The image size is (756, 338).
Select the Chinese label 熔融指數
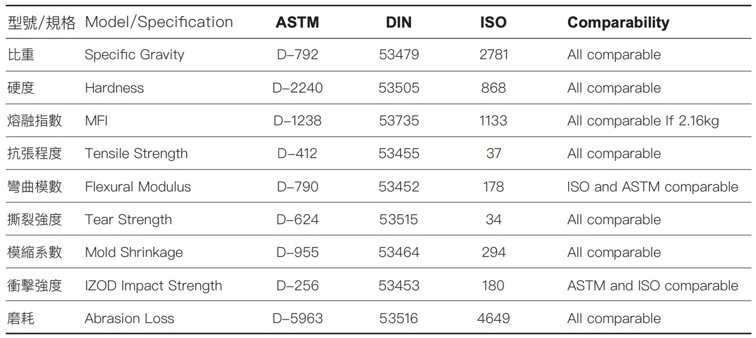pos(35,121)
